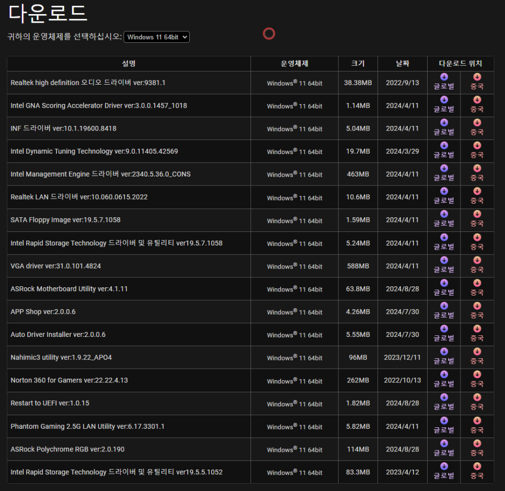This screenshot has height=491, width=505.
Task: Click the 2022/9/13 date cell
Action: (403, 83)
